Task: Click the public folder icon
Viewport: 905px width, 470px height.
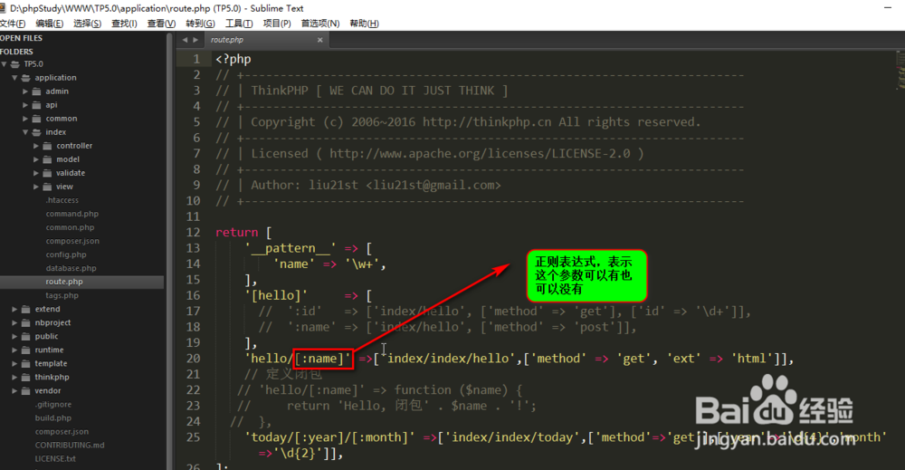Action: pyautogui.click(x=26, y=336)
